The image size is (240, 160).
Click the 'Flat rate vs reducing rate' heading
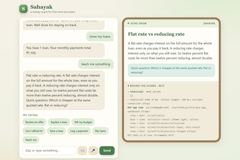click(156, 34)
